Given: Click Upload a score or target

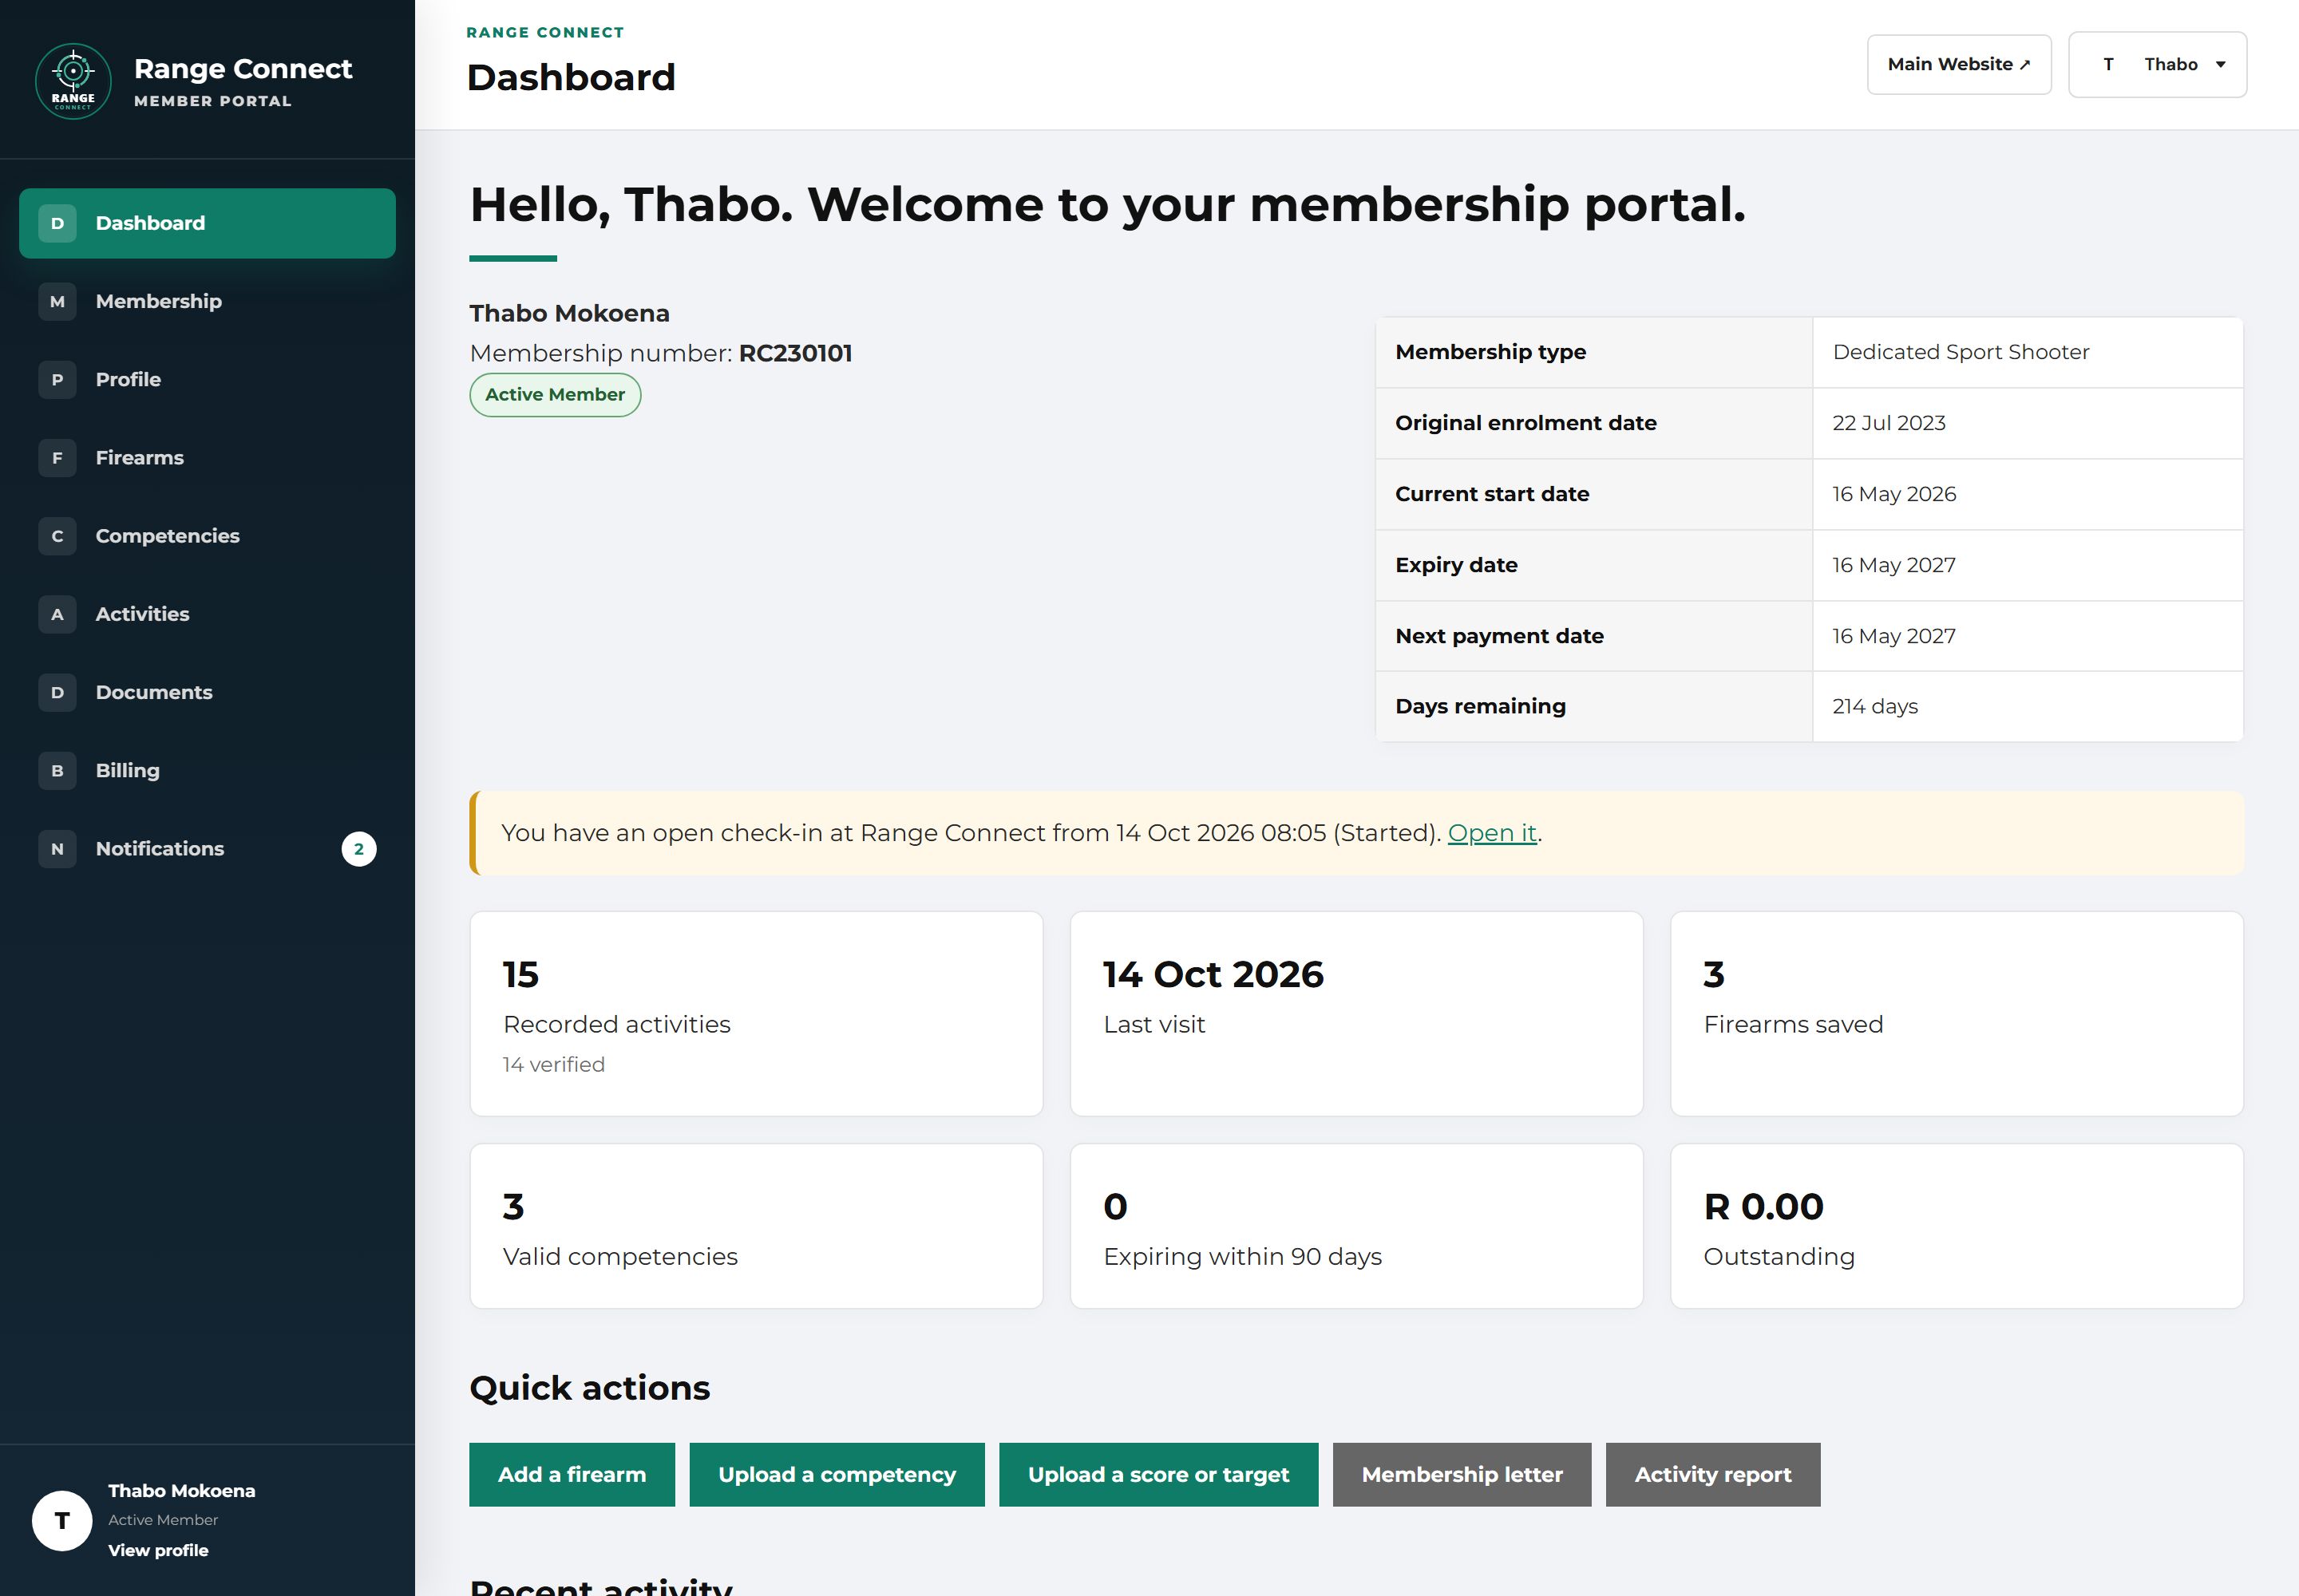Looking at the screenshot, I should coord(1158,1474).
